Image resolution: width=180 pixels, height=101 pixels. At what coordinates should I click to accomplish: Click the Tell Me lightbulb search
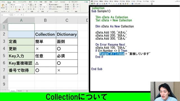point(69,2)
